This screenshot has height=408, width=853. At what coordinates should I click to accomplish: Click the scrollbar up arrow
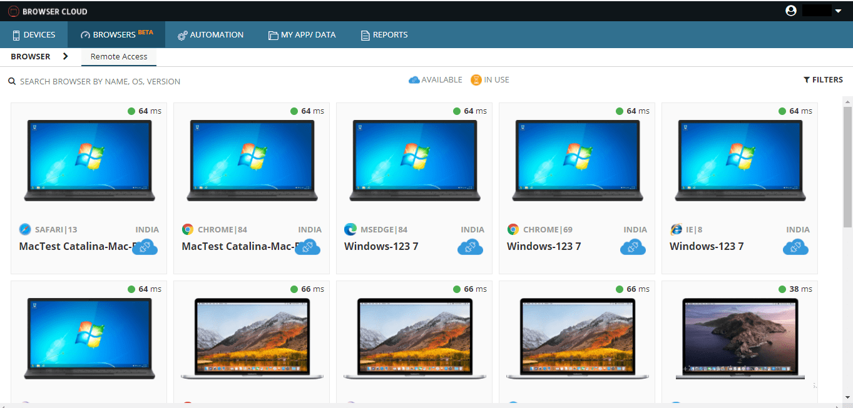[848, 101]
